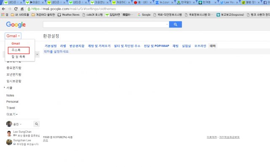
Task: Open the 전달 및 POP/IMAP tab
Action: click(x=157, y=46)
